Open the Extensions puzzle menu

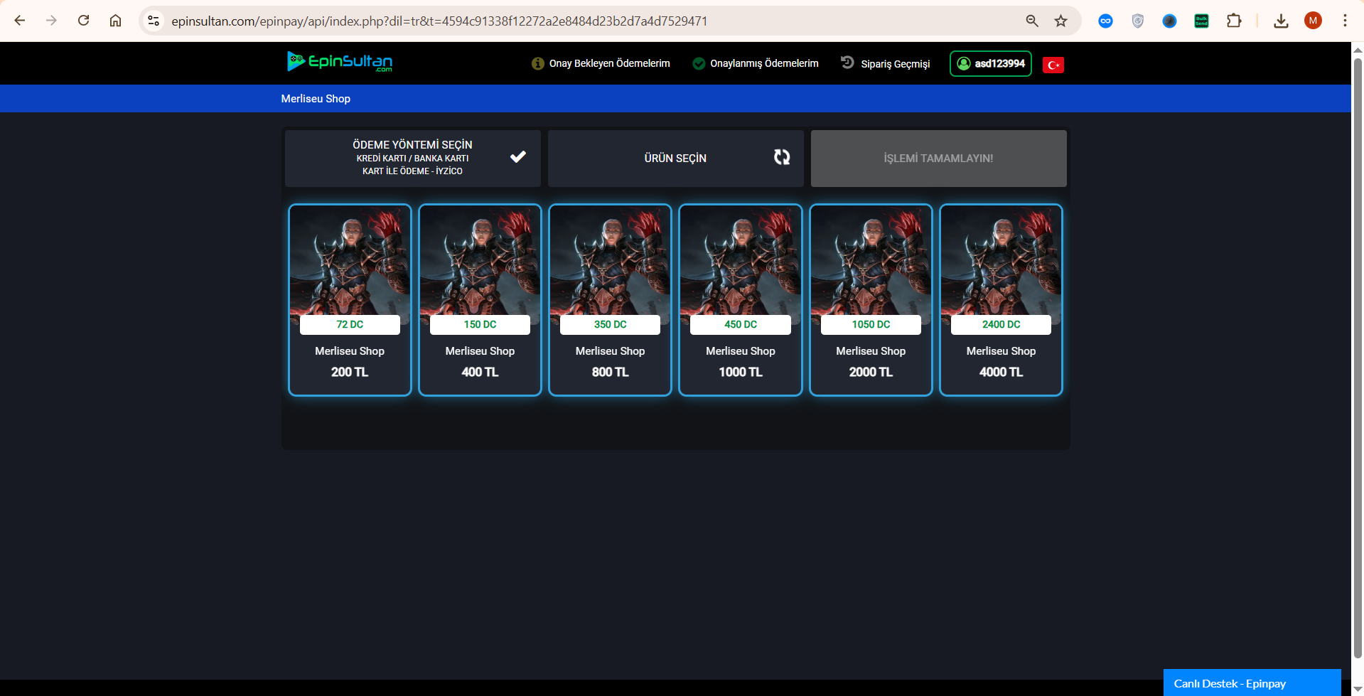[x=1234, y=21]
